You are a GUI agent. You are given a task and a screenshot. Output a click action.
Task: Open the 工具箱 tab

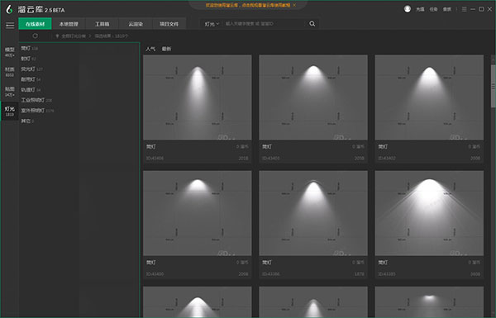pyautogui.click(x=102, y=24)
